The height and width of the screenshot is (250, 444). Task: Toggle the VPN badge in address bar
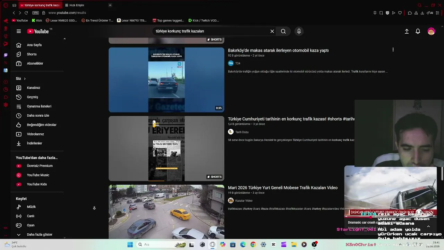[x=35, y=13]
